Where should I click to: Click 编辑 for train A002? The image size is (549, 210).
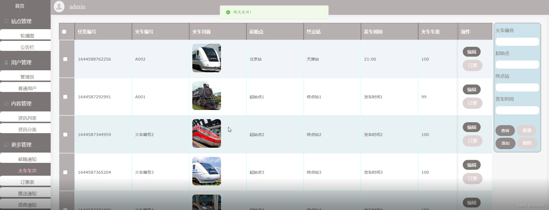472,52
